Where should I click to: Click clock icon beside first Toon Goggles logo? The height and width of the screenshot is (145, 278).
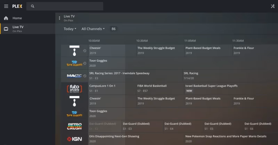pos(85,63)
